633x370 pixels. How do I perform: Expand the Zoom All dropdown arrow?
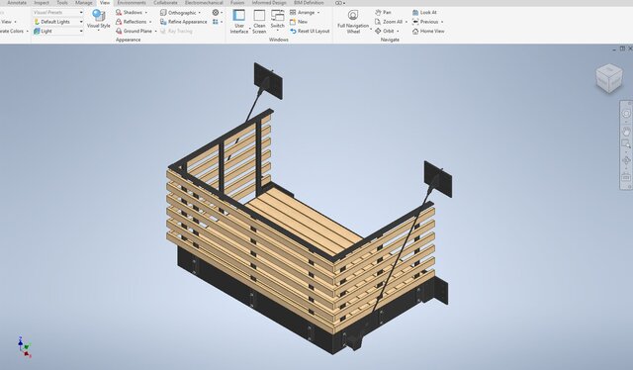[x=407, y=22]
